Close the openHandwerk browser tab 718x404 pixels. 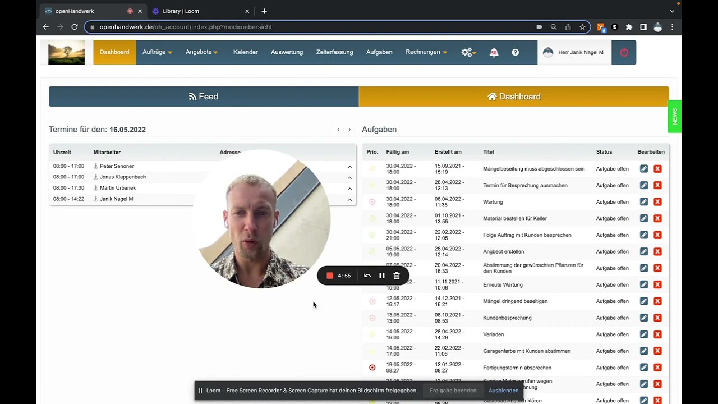[x=140, y=11]
